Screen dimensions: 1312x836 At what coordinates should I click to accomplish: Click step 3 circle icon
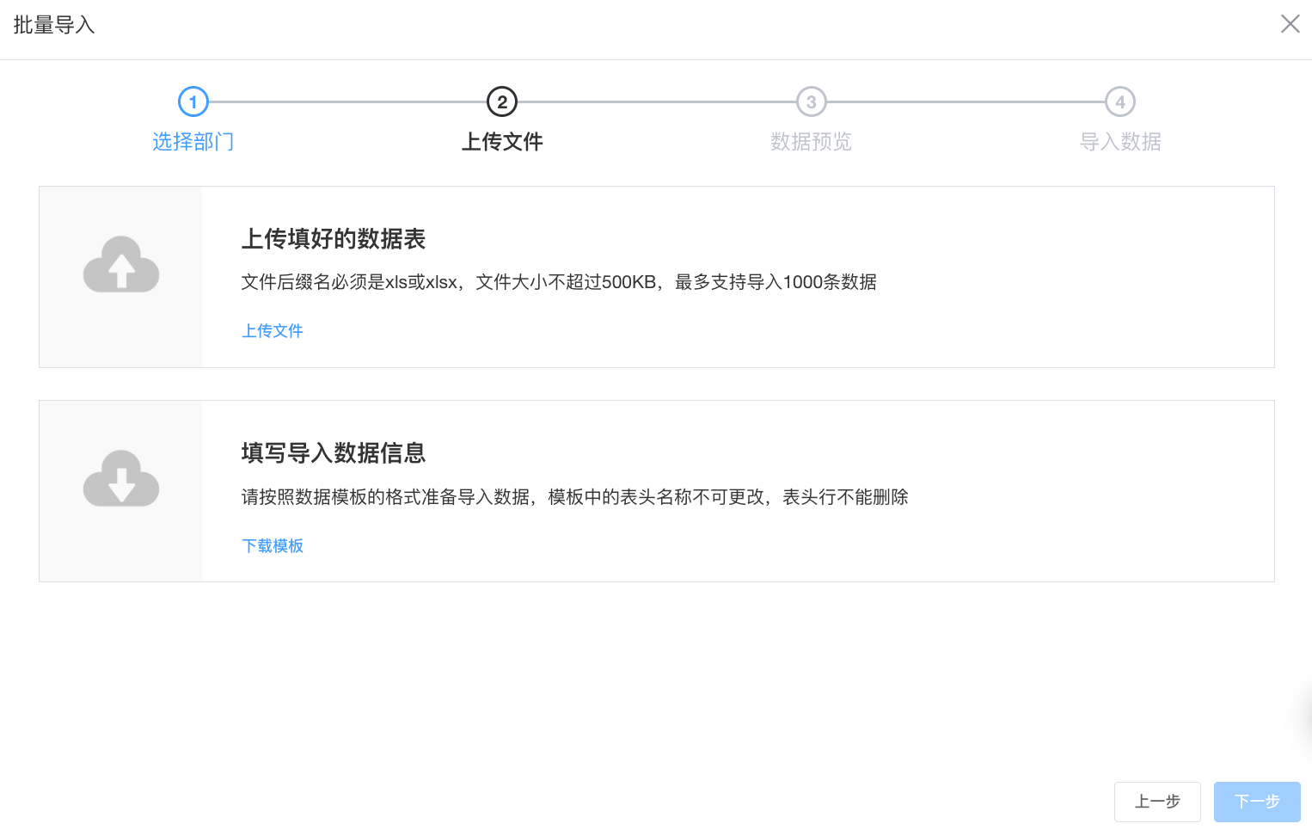tap(811, 102)
